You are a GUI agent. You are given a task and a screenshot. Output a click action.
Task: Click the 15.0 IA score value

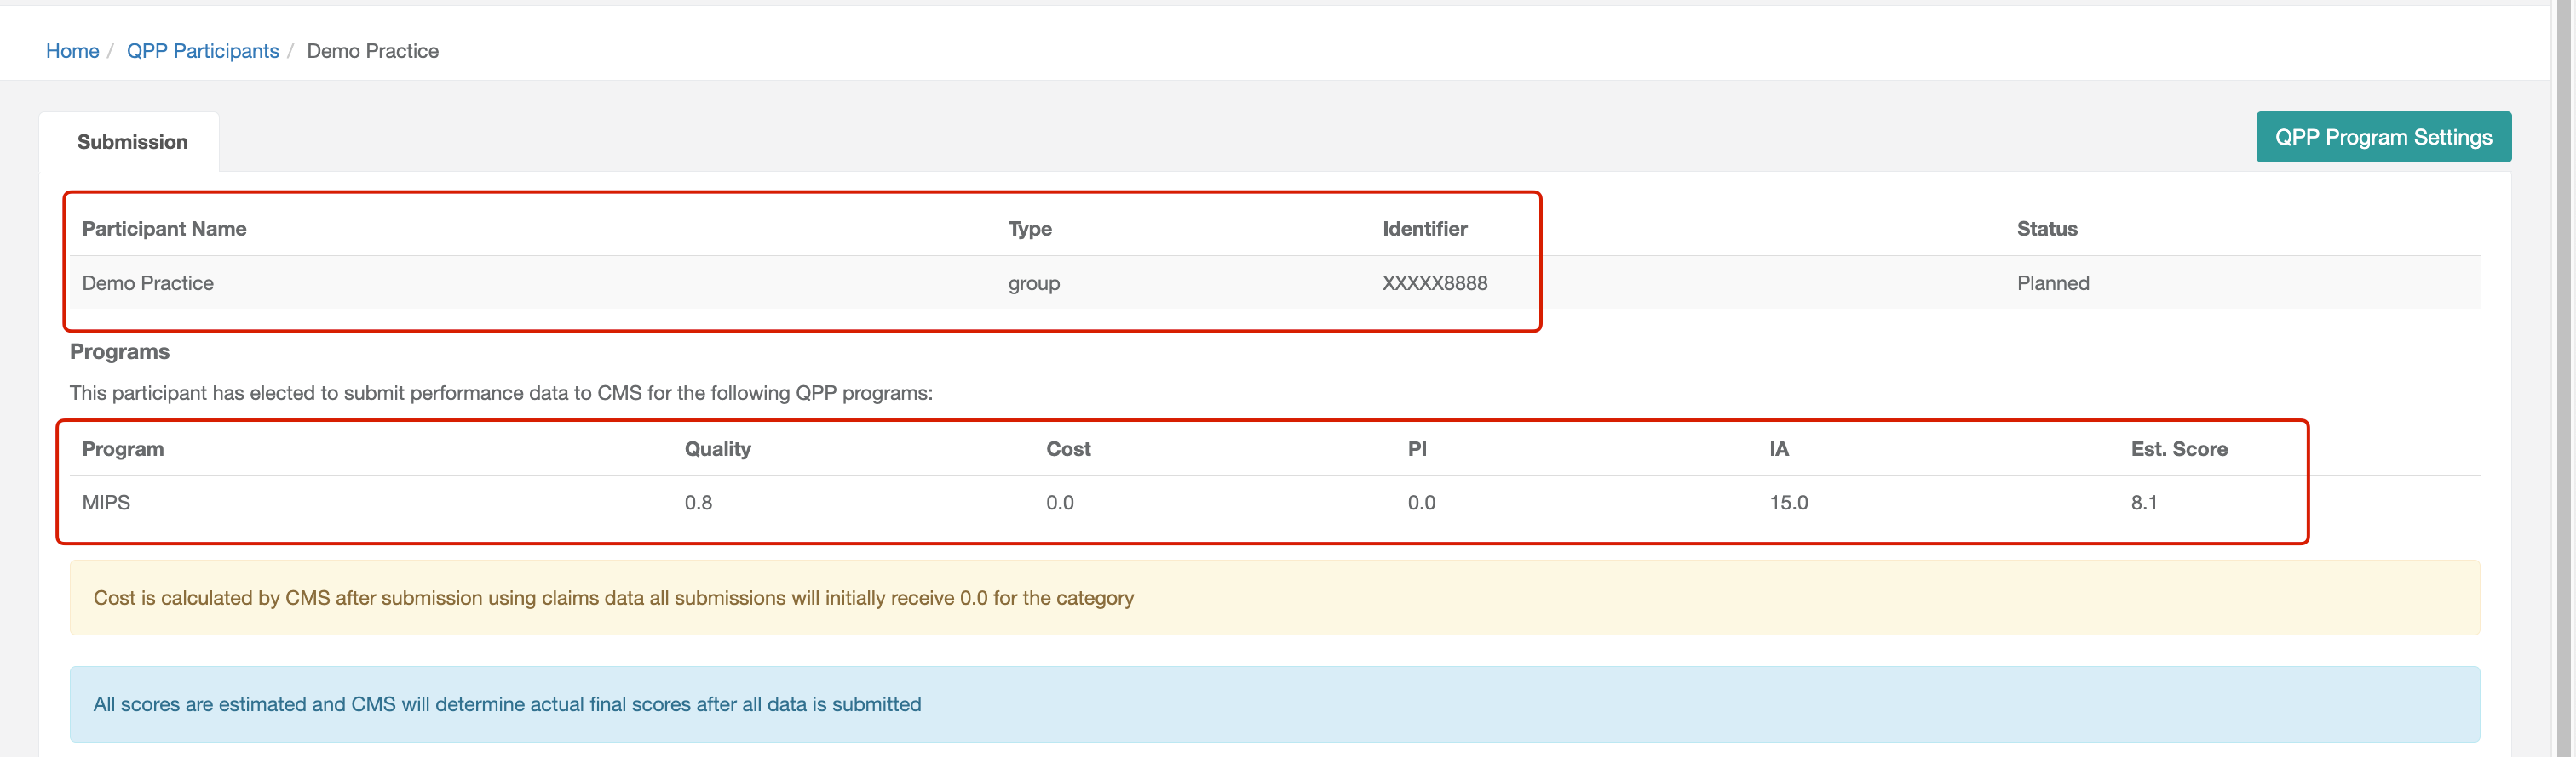pyautogui.click(x=1788, y=503)
